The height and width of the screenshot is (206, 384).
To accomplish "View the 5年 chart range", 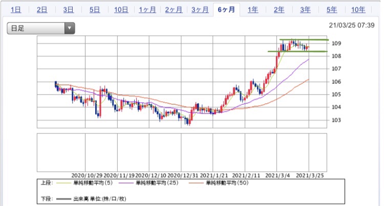I will 332,10.
